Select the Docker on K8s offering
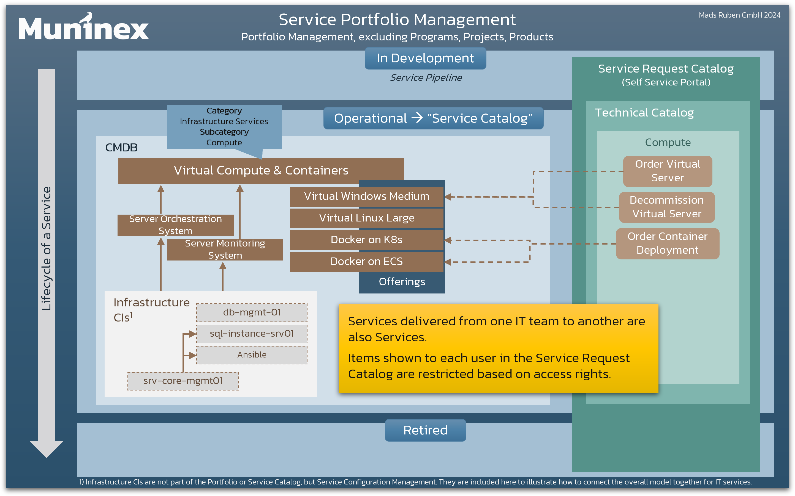 (367, 240)
